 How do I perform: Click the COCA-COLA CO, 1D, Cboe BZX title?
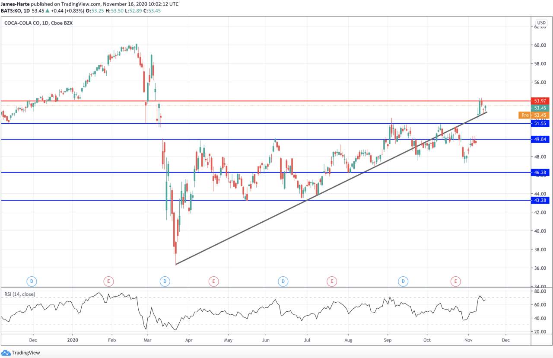[38, 23]
